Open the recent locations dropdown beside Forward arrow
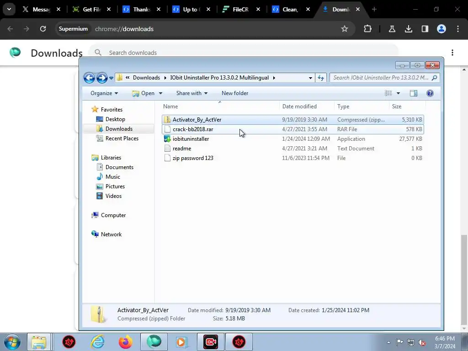The height and width of the screenshot is (351, 468). pos(111,78)
